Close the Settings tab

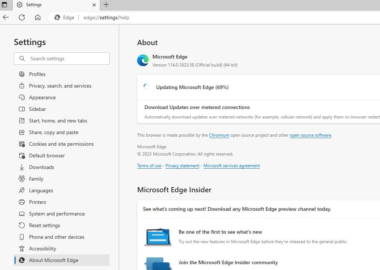click(94, 5)
